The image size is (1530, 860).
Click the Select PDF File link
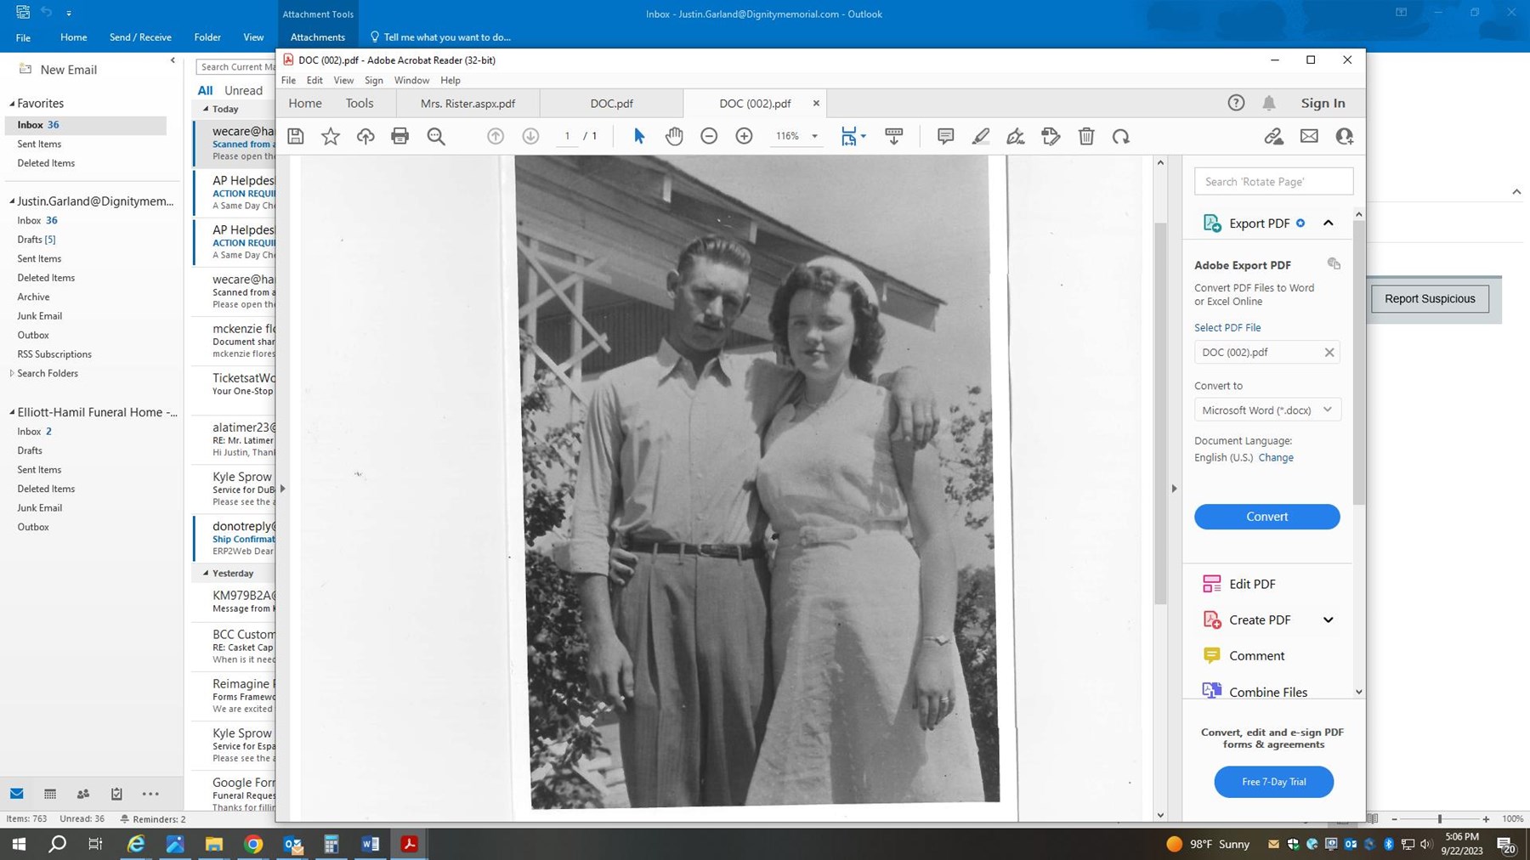tap(1227, 327)
